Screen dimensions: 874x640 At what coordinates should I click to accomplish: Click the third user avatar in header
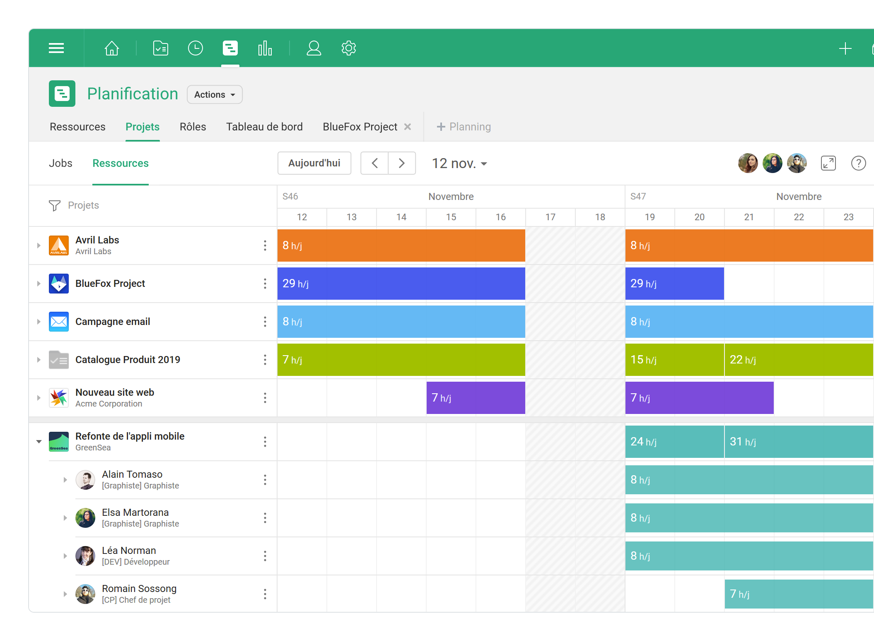797,163
